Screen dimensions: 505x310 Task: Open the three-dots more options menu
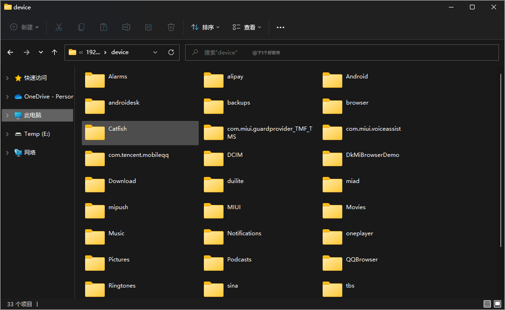[281, 28]
